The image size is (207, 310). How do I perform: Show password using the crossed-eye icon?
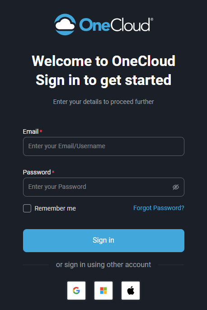[x=176, y=187]
